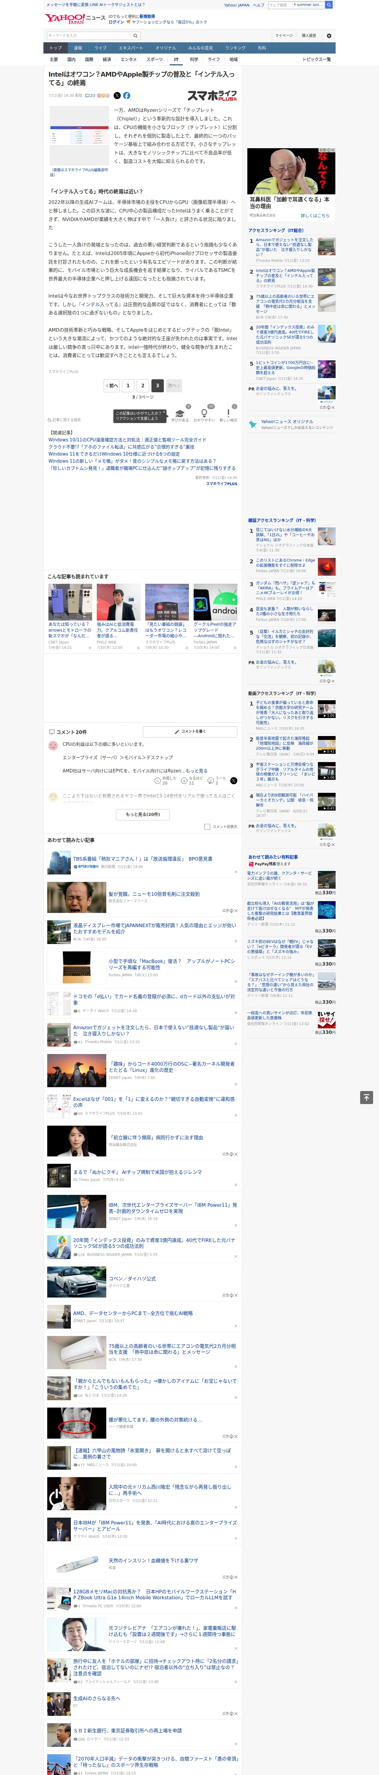Open the トピックス一覧 link

pyautogui.click(x=316, y=59)
